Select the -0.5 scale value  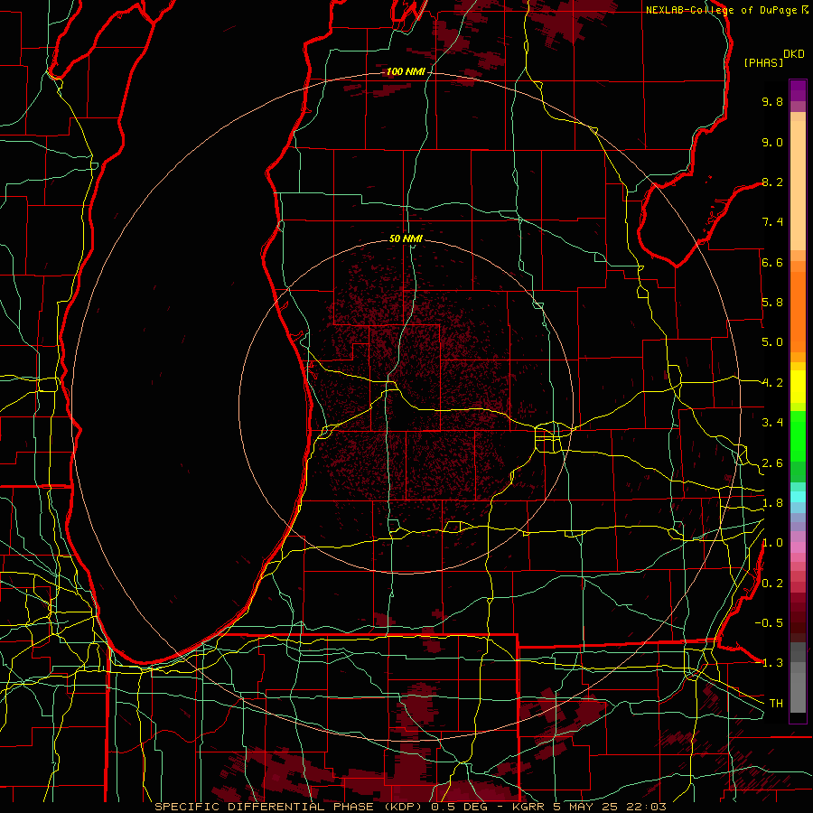(769, 623)
